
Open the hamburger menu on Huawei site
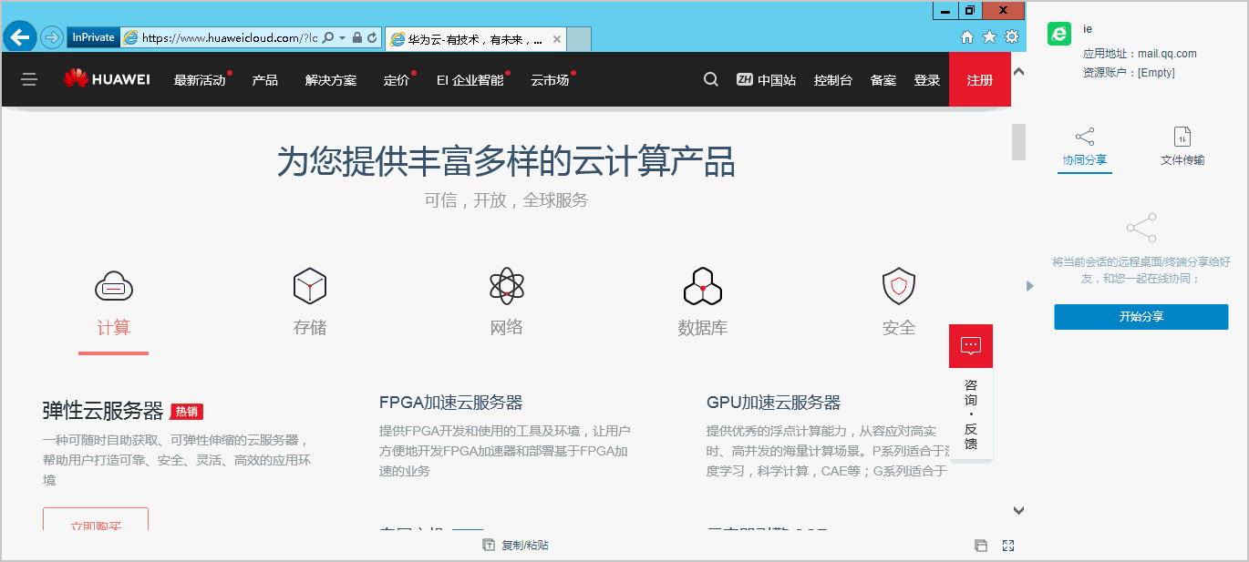(x=29, y=80)
